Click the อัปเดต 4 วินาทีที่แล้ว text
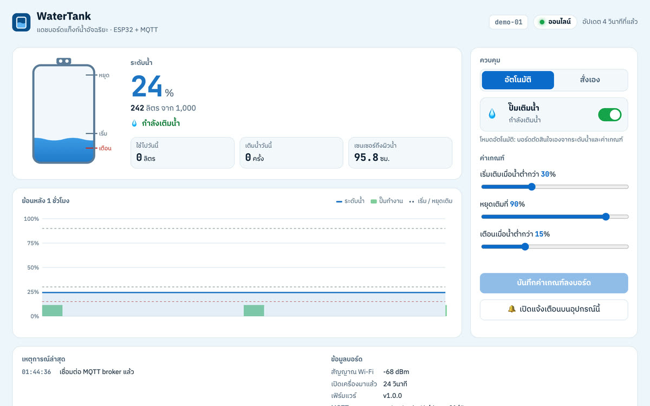The image size is (650, 406). tap(610, 22)
